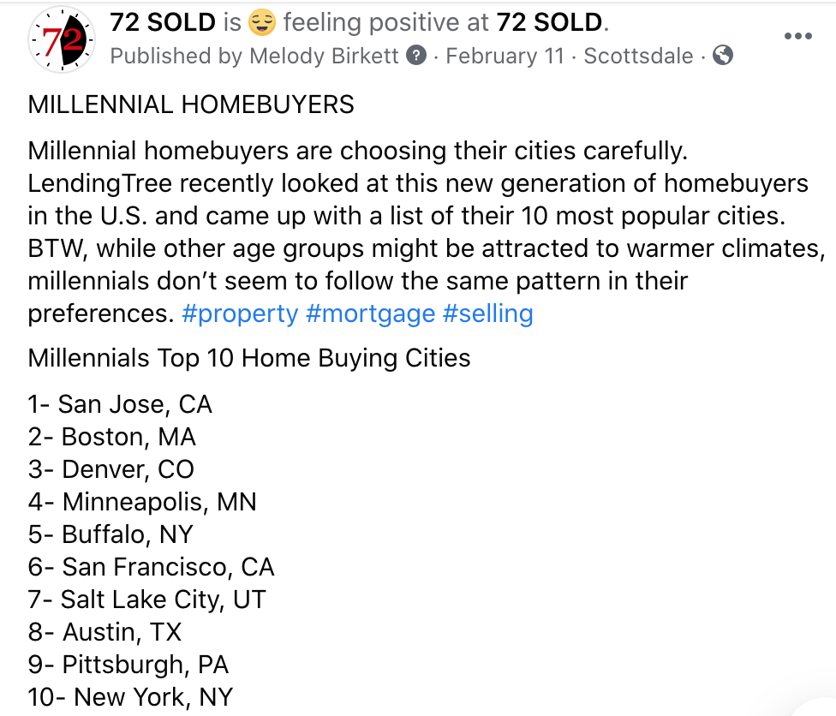Click the '10- New York, NY' list entry
Image resolution: width=836 pixels, height=716 pixels.
pos(130,697)
